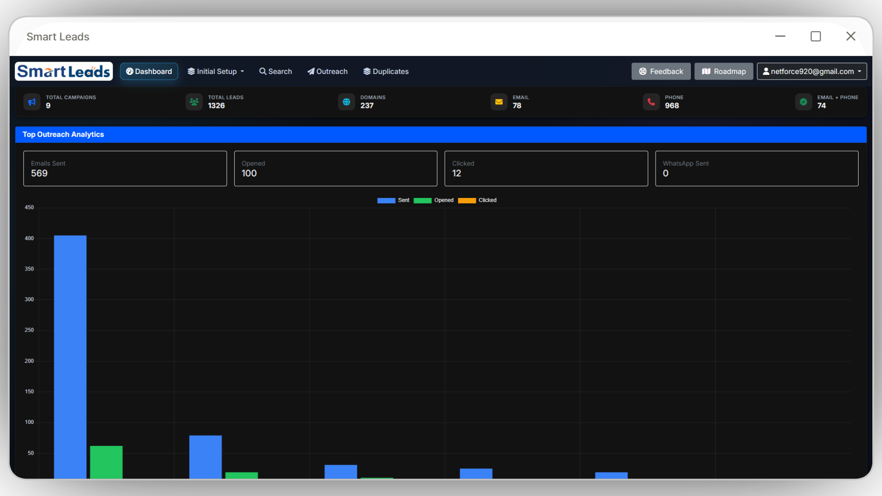Screen dimensions: 882x496
Task: Toggle the Opened legend green swatch
Action: point(422,201)
